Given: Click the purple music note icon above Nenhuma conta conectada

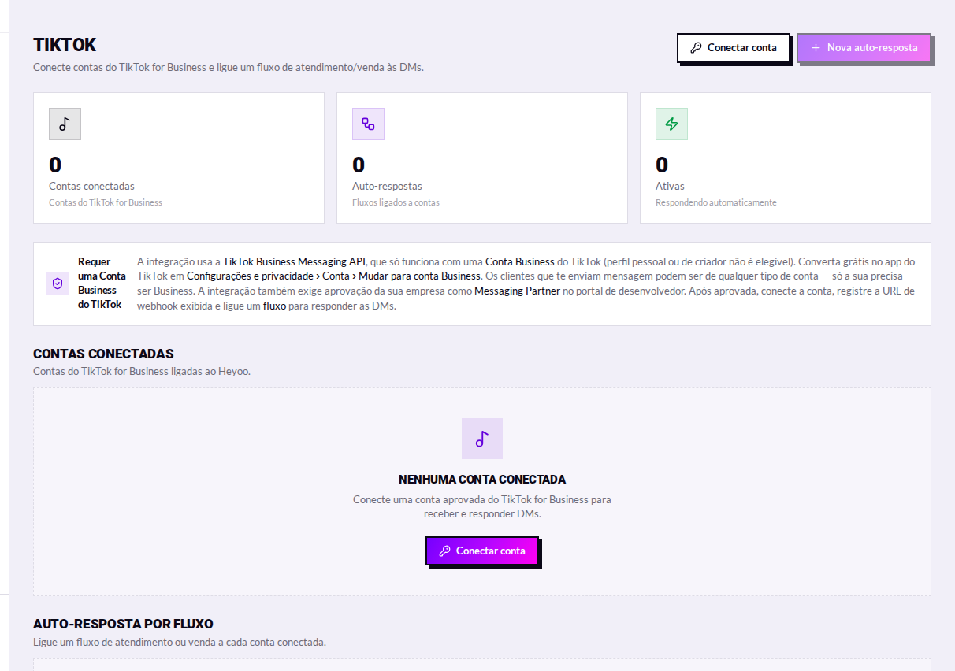Looking at the screenshot, I should tap(482, 439).
